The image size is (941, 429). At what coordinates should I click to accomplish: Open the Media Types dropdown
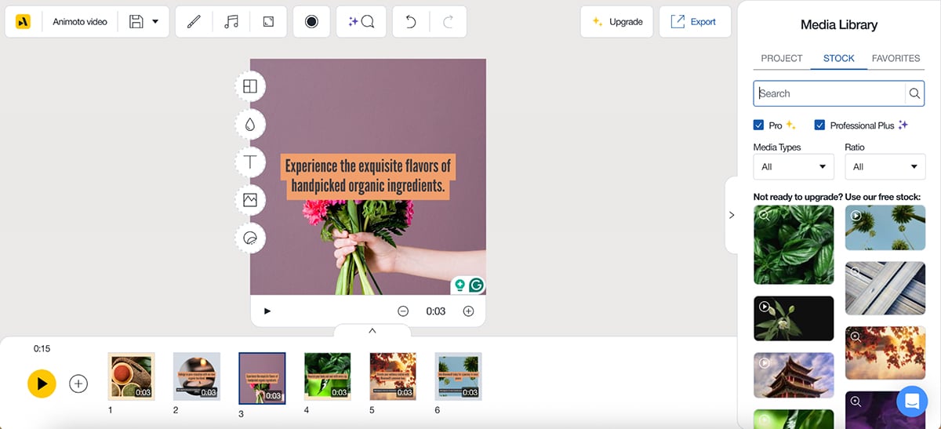[793, 167]
